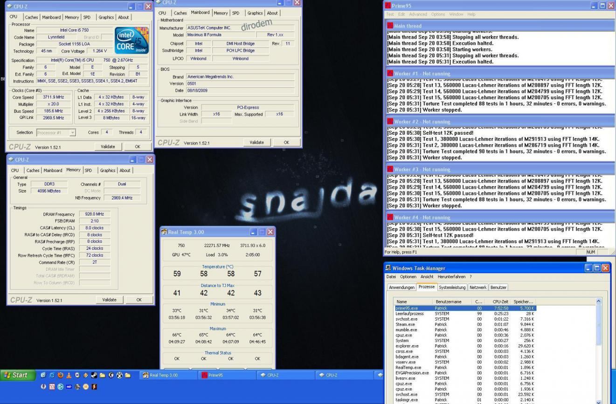This screenshot has height=404, width=616.
Task: Open the Options menu in Prime95
Action: (438, 14)
